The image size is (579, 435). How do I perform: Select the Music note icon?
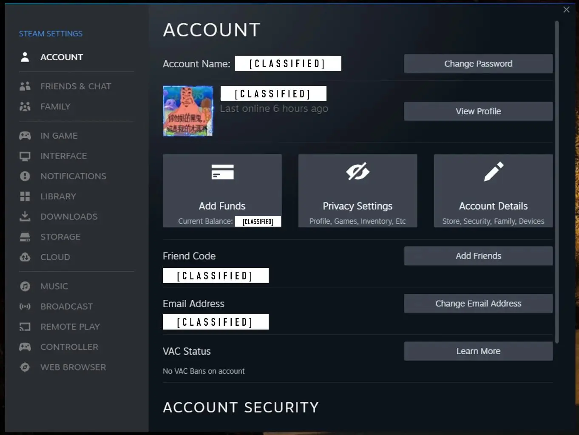coord(25,286)
